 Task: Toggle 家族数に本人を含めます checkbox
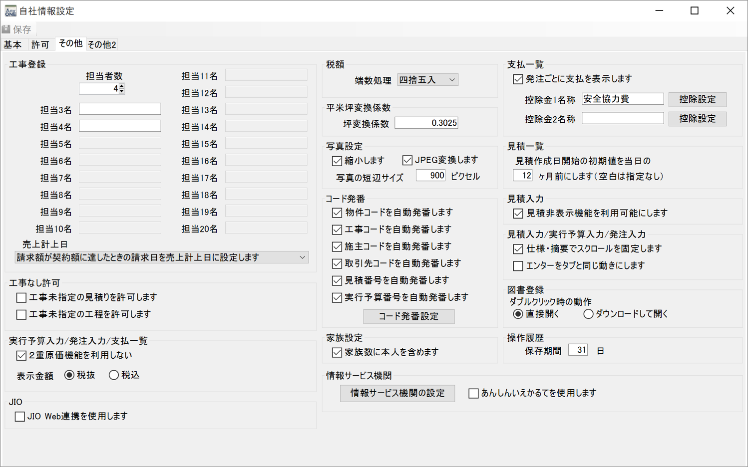tap(337, 353)
